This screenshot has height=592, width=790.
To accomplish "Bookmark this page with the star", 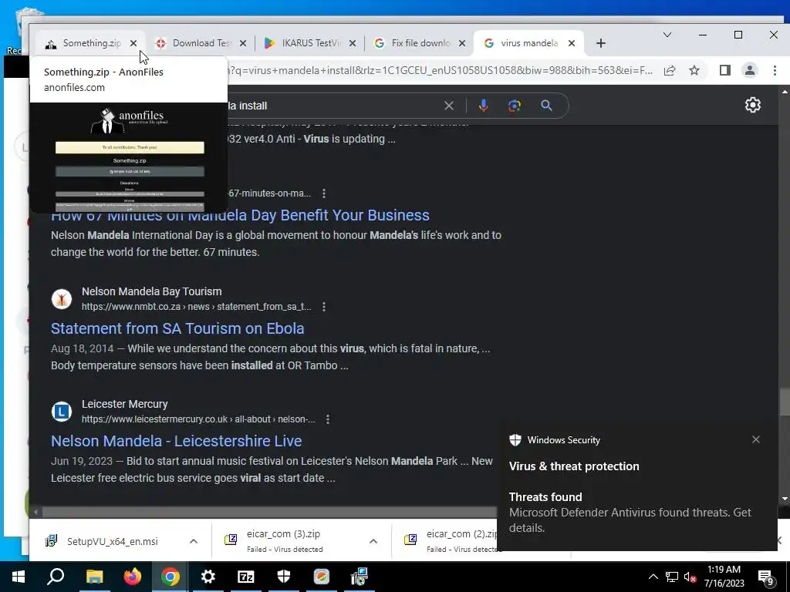I will click(694, 70).
